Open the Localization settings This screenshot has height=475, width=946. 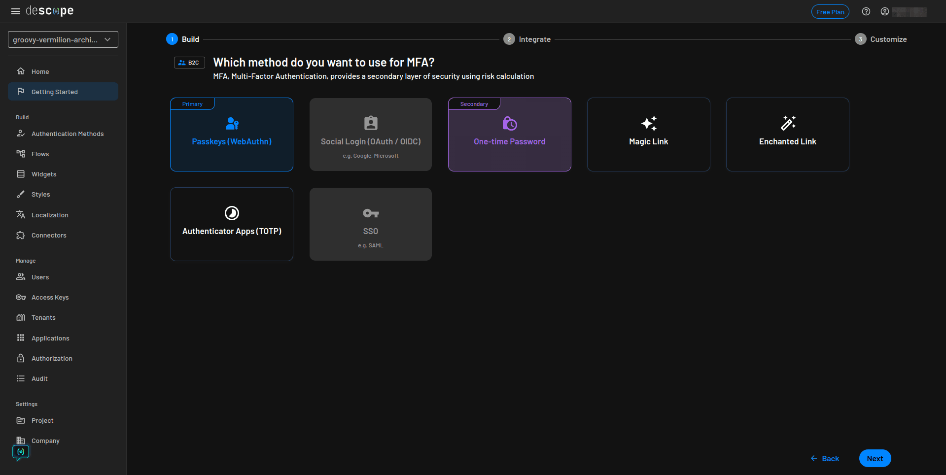pos(50,215)
